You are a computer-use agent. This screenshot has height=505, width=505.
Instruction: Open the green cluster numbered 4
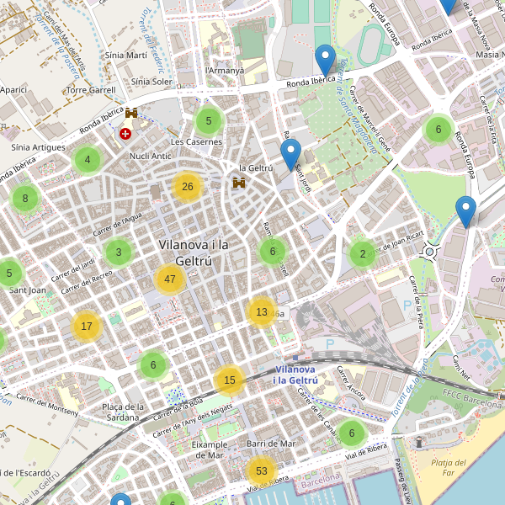(88, 160)
